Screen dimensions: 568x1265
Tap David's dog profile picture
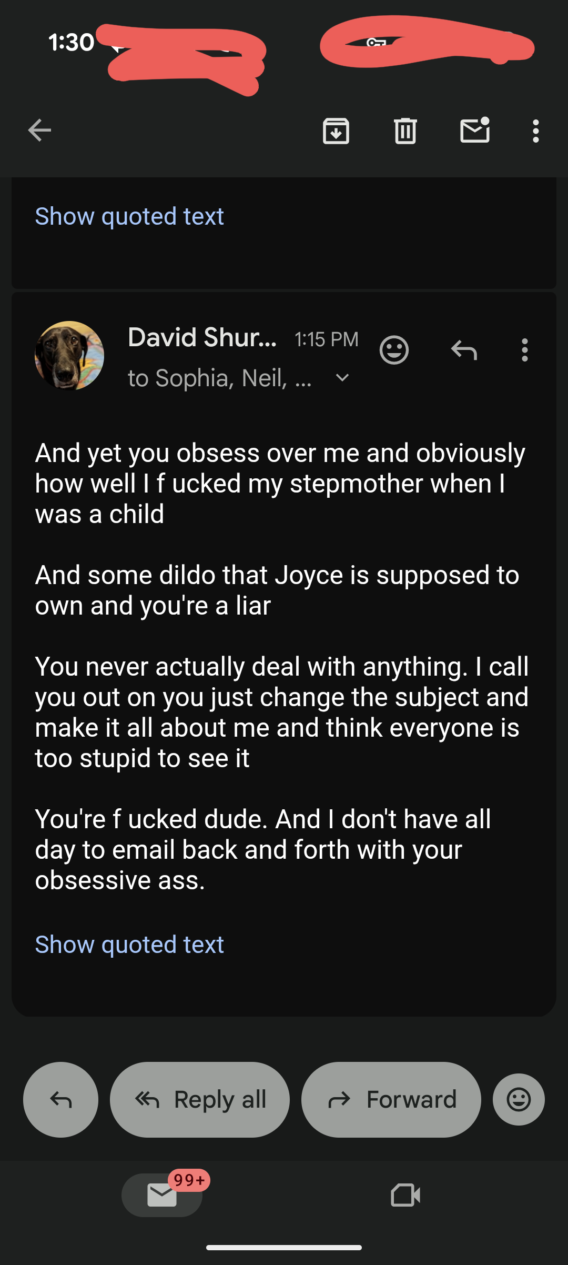[69, 356]
